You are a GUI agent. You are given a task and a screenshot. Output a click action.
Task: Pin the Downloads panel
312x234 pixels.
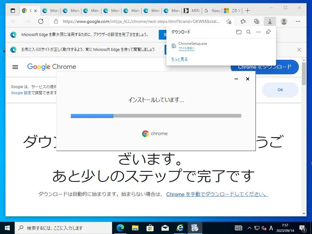268,32
